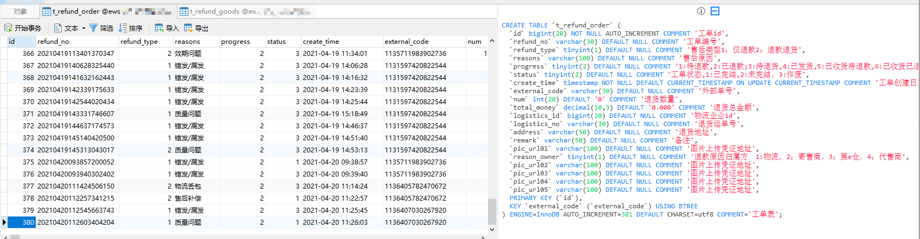Image resolution: width=920 pixels, height=239 pixels.
Task: Click the `pic_url05` varchar line in DDL
Action: point(635,190)
